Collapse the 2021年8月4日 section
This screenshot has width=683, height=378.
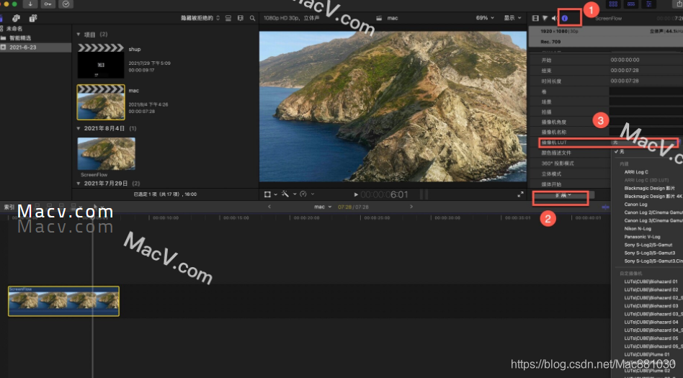click(79, 128)
